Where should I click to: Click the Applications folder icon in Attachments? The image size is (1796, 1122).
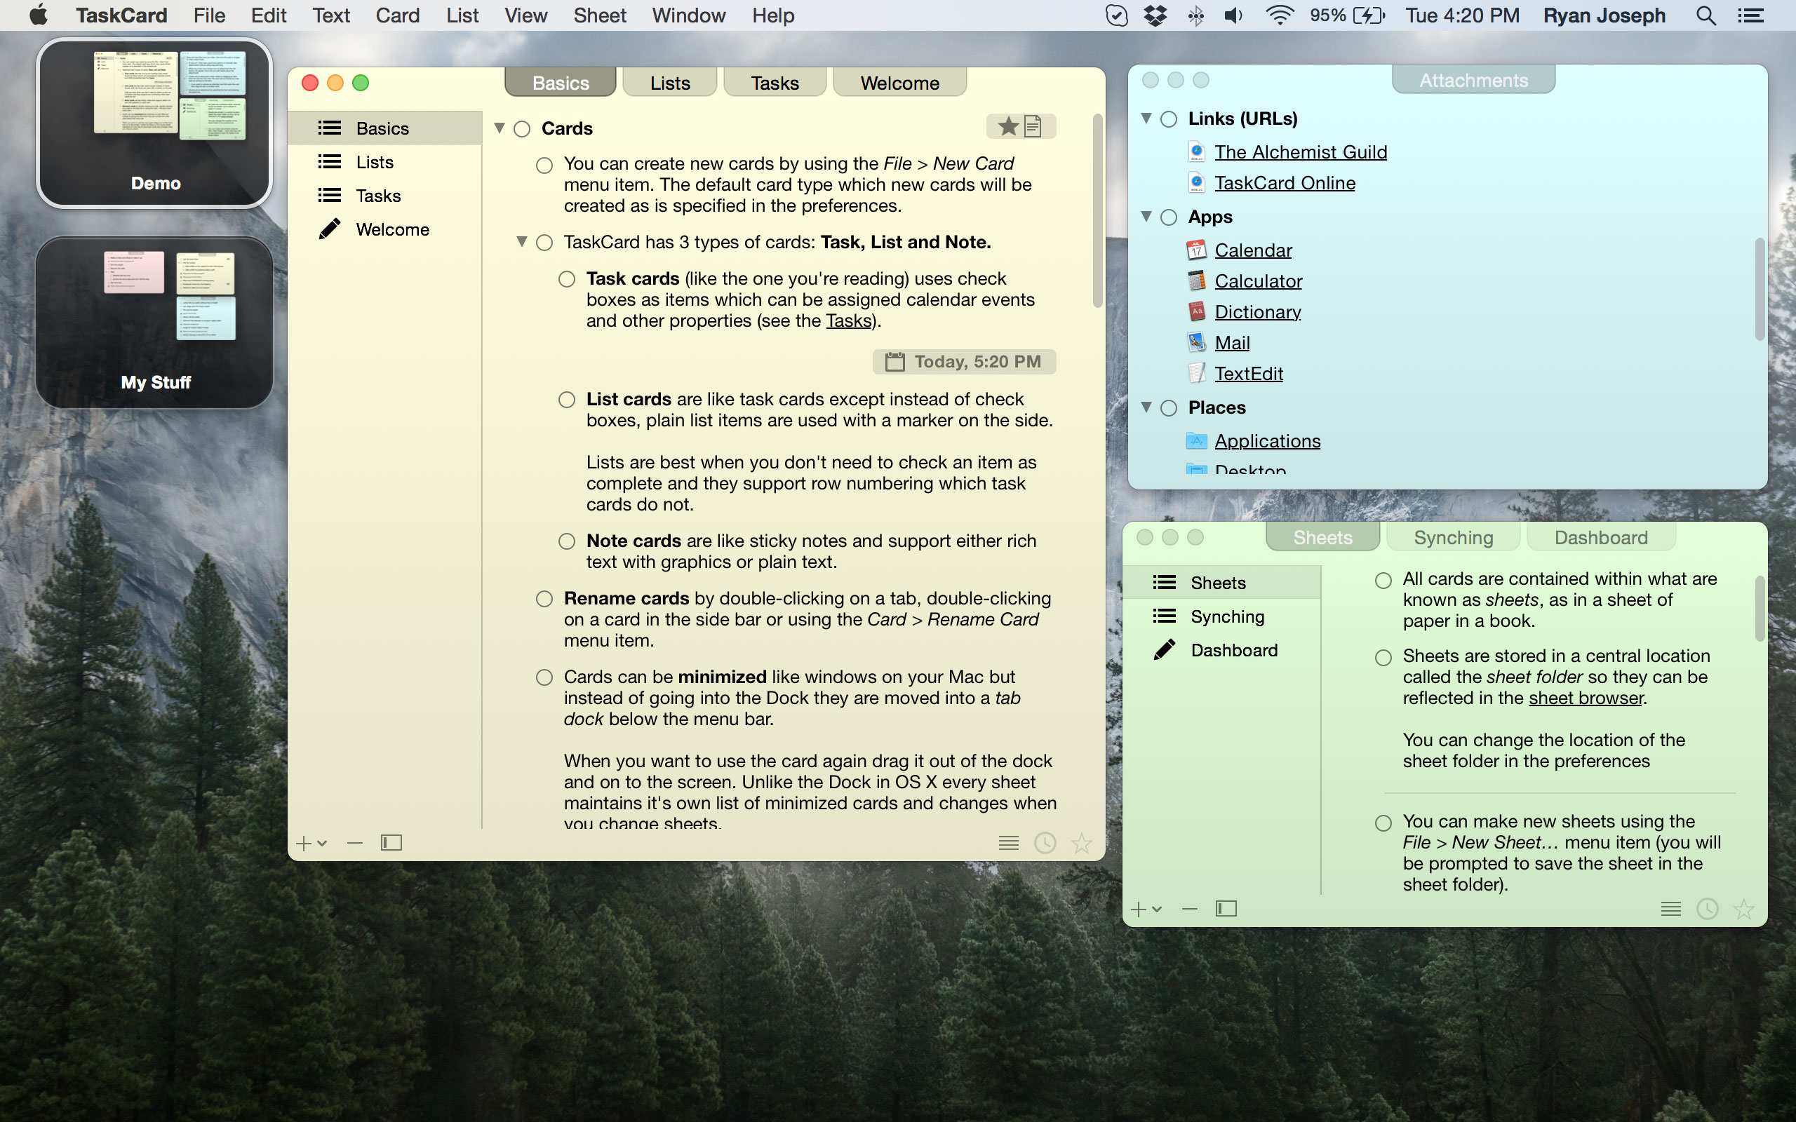pos(1196,441)
